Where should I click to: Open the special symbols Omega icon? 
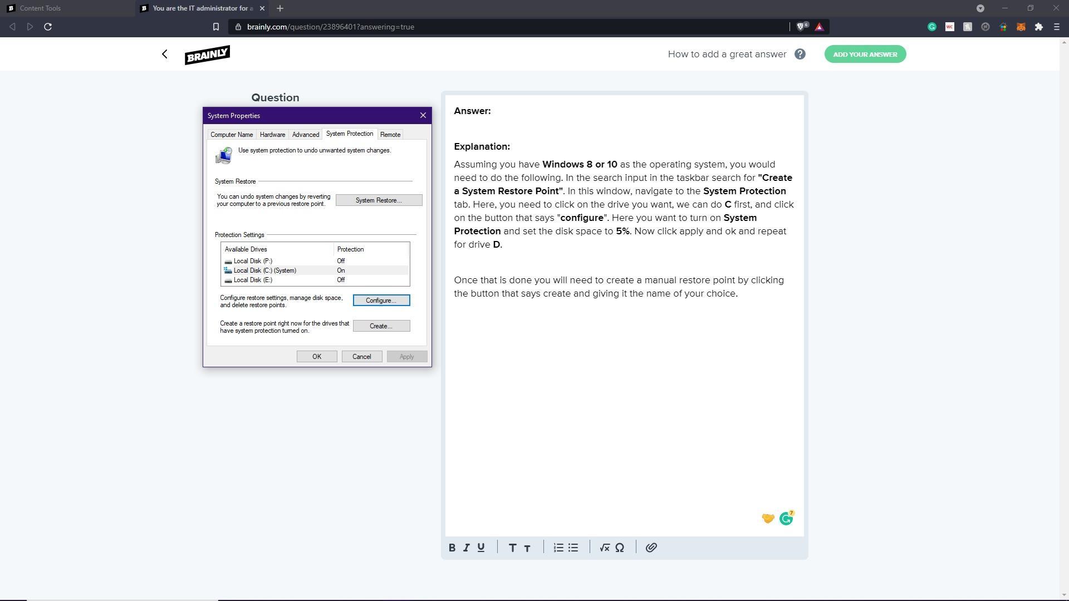point(620,548)
